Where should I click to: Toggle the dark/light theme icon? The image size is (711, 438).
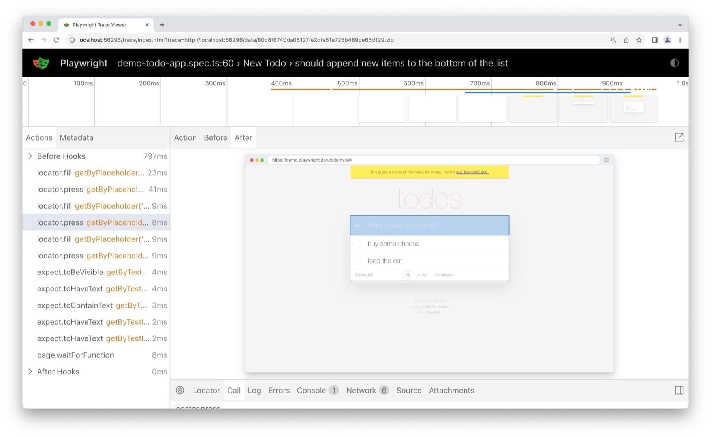coord(674,63)
